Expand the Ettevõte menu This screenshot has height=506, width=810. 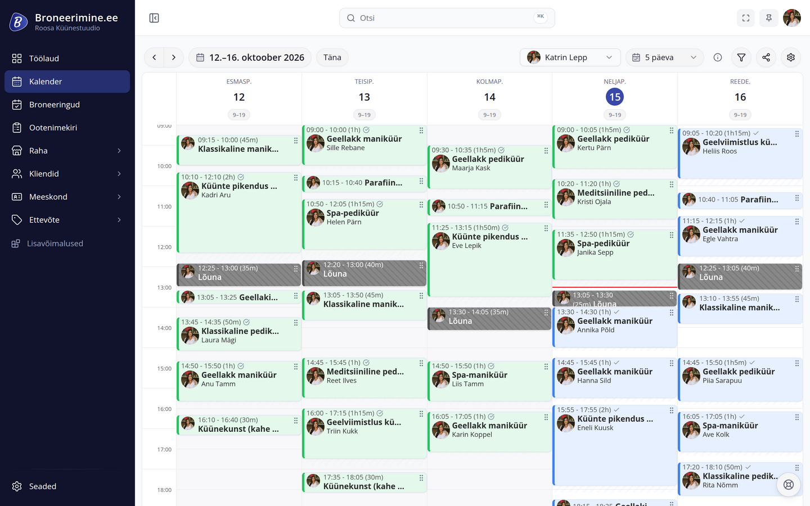coord(67,220)
